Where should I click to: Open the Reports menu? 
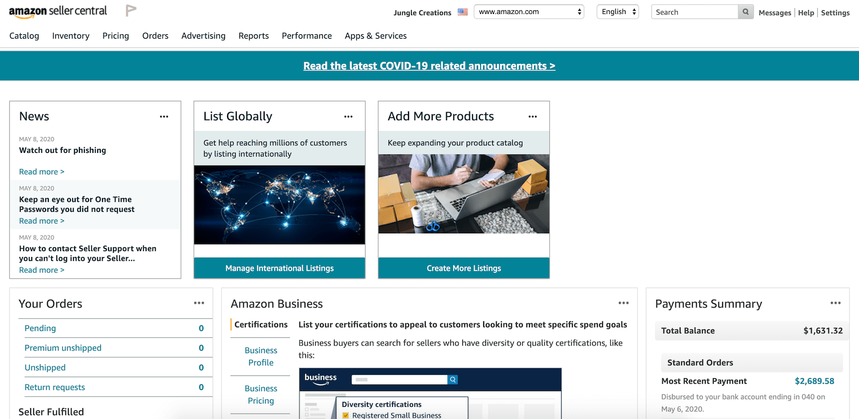click(x=253, y=36)
